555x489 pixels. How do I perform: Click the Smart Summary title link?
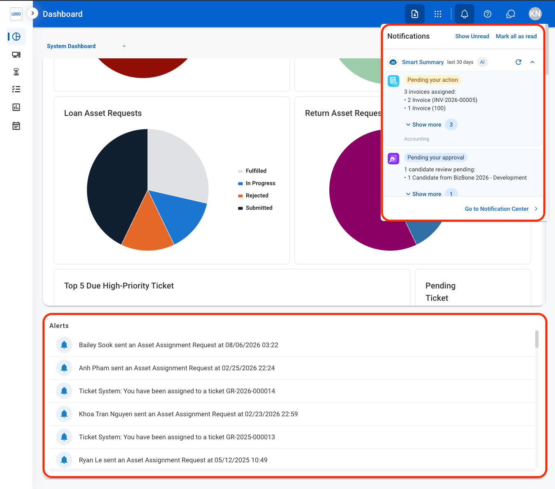click(x=423, y=62)
